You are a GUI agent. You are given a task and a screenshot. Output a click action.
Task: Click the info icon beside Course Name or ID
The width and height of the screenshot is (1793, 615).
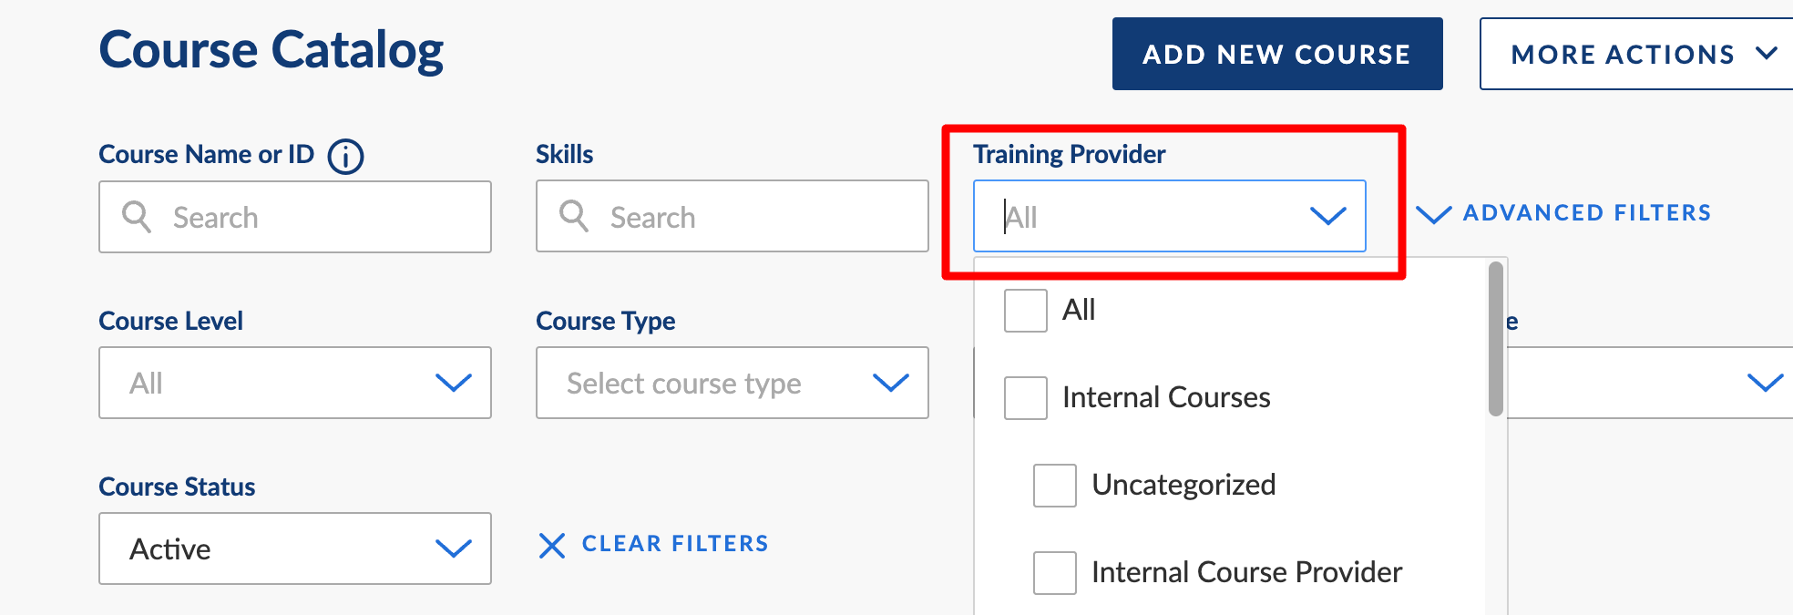click(345, 156)
